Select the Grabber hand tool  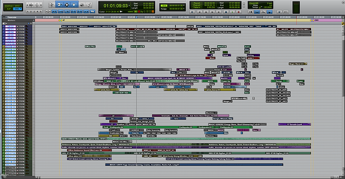(x=74, y=5)
